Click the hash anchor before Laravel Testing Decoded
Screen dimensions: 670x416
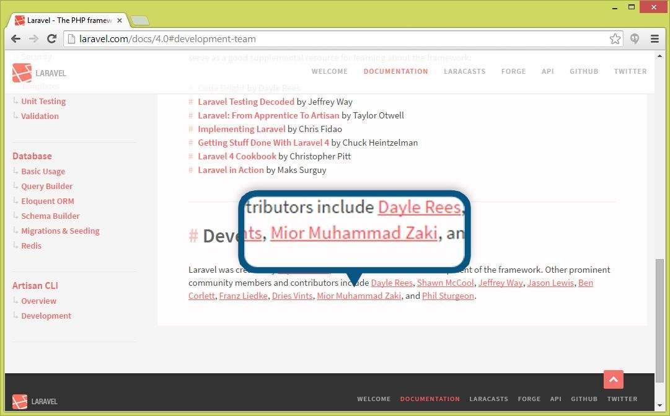pos(190,102)
